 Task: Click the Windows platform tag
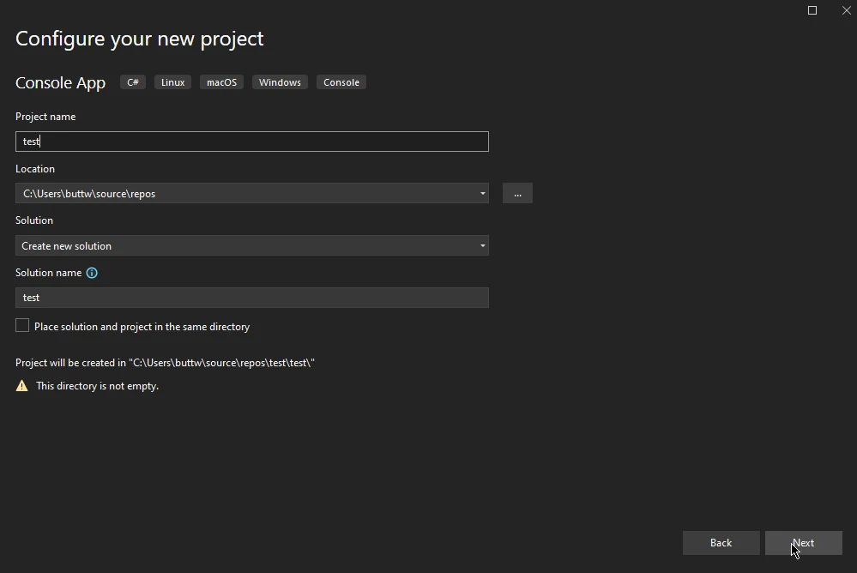280,82
